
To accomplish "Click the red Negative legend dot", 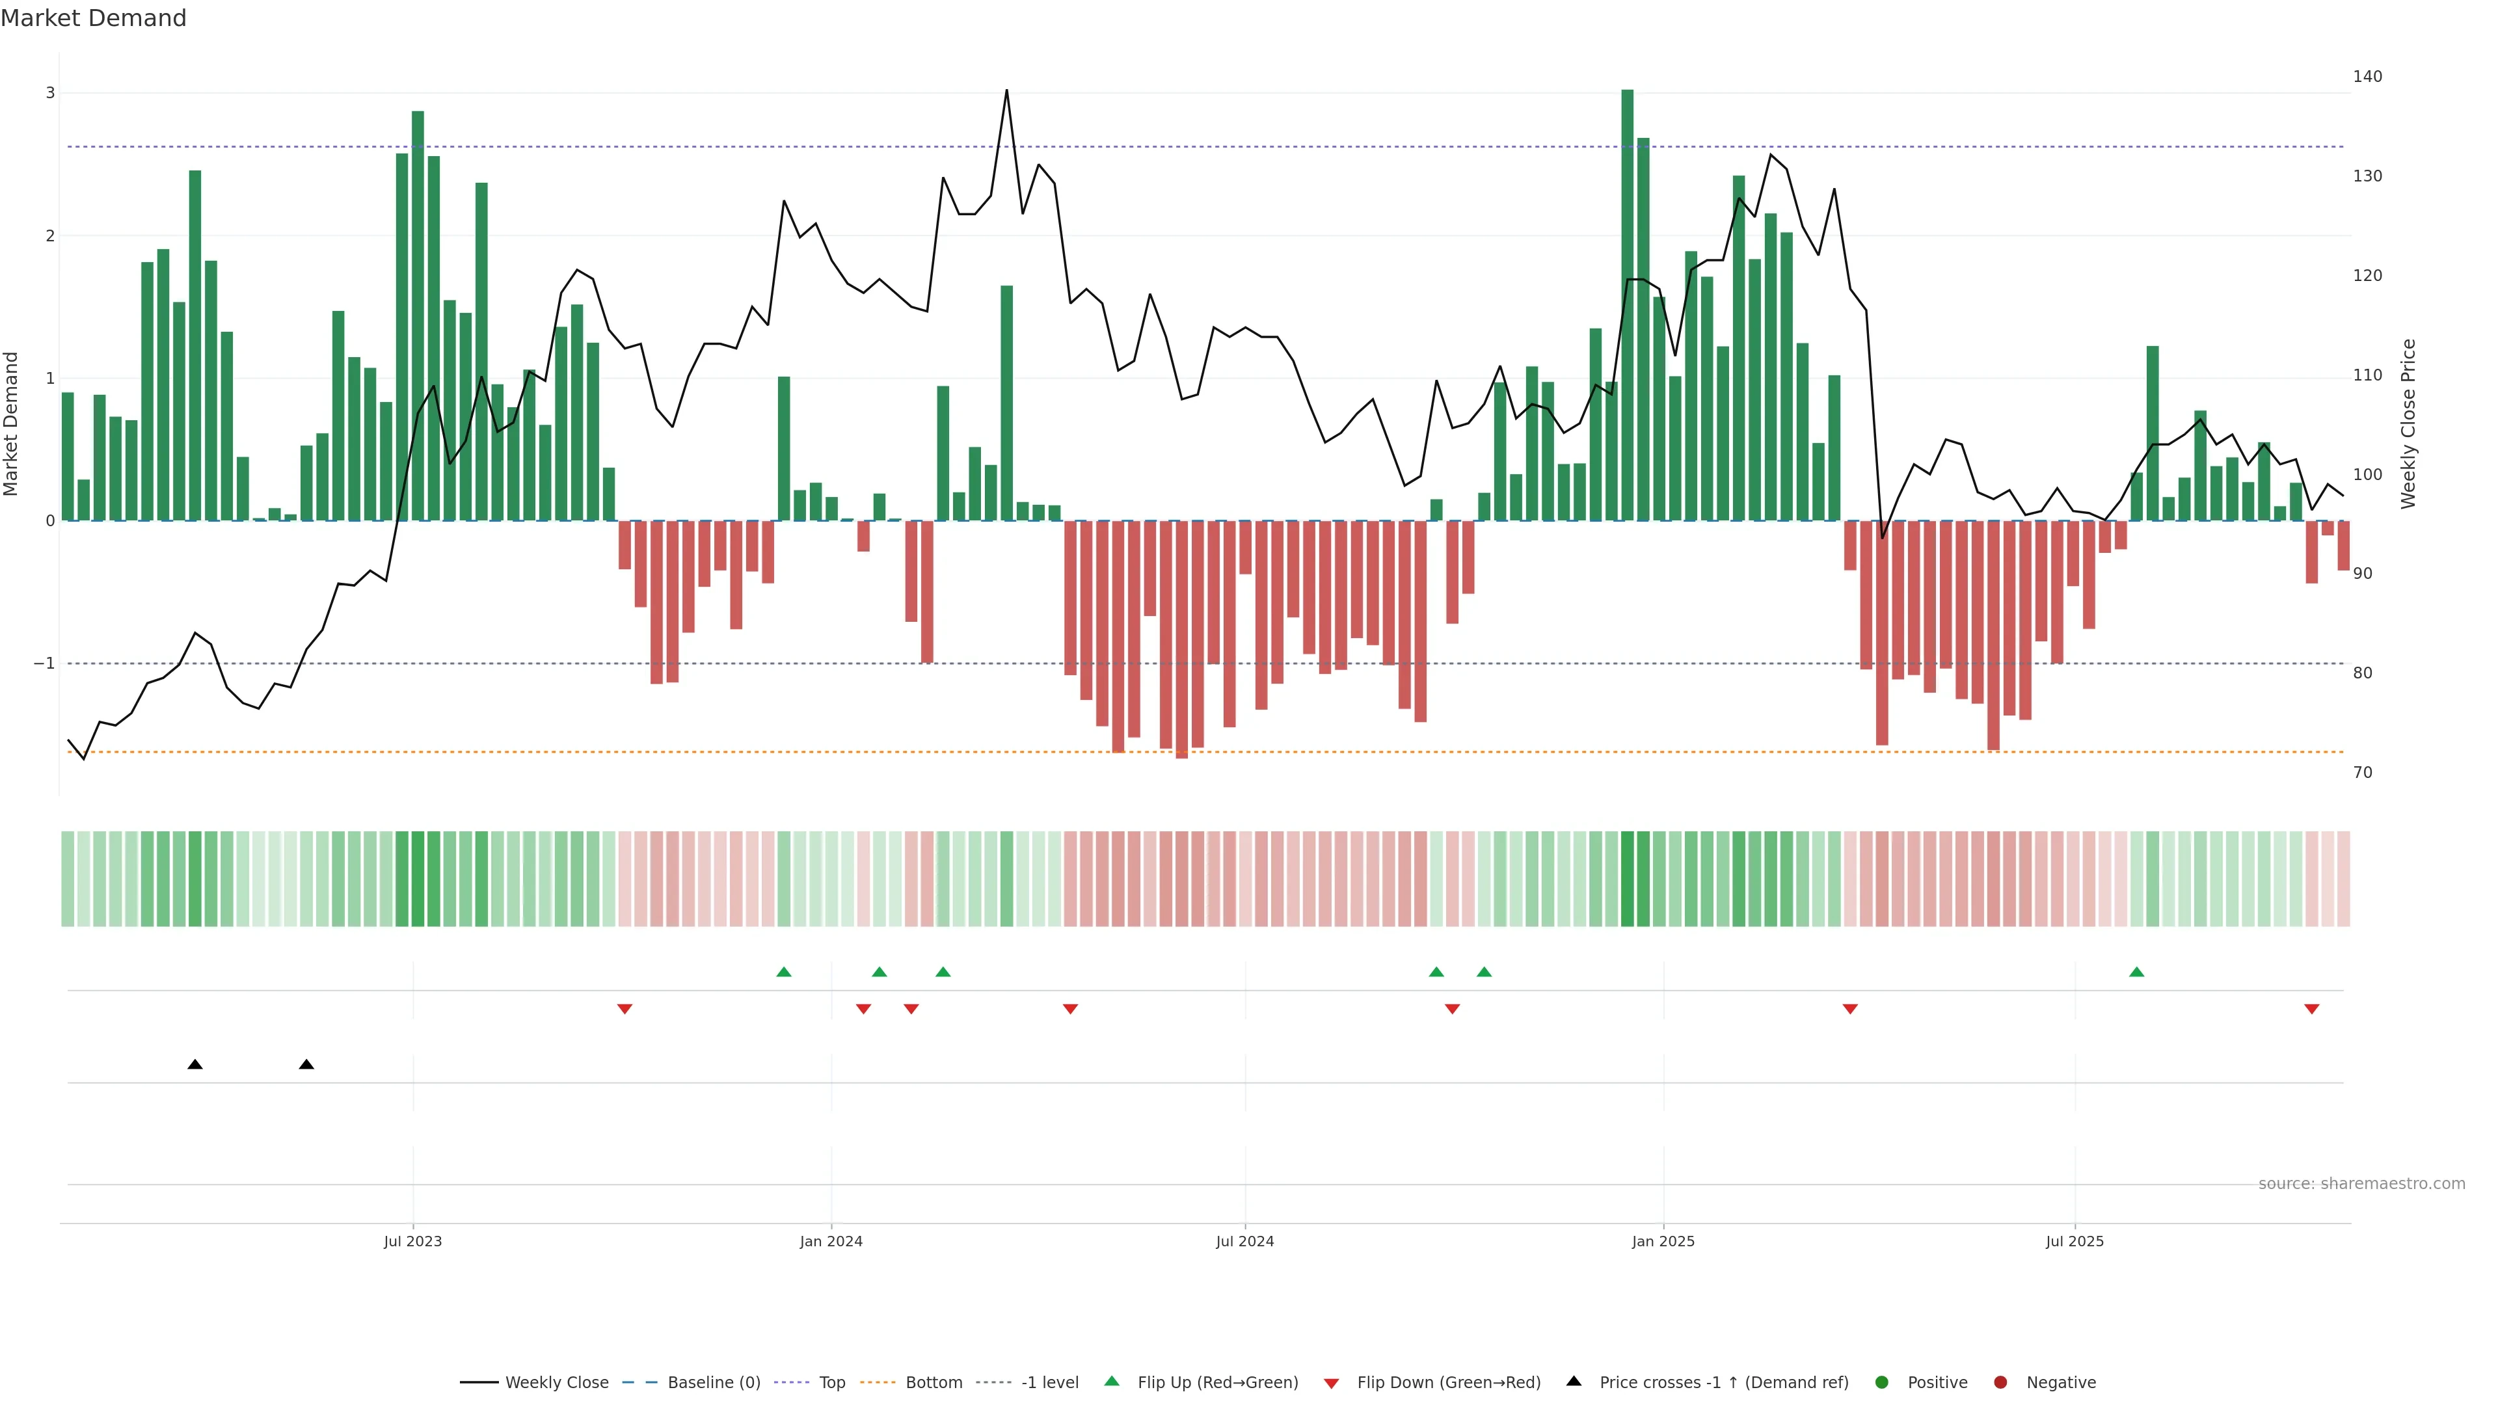I will (2000, 1382).
